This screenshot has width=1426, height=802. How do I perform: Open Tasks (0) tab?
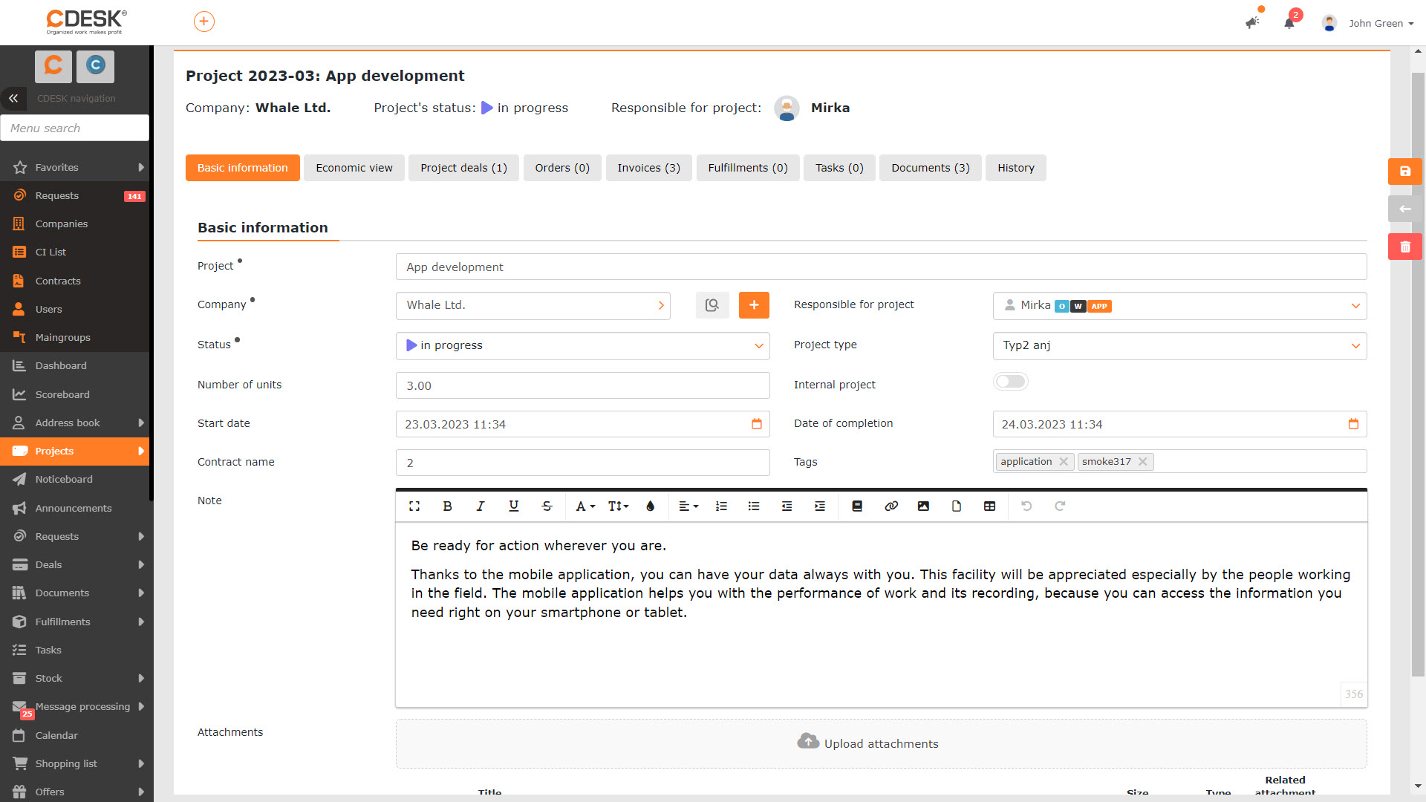(x=839, y=168)
